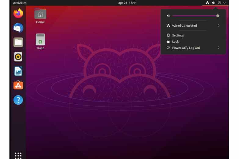The image size is (239, 159).
Task: Open LibreOffice Writer from the dock
Action: [18, 71]
